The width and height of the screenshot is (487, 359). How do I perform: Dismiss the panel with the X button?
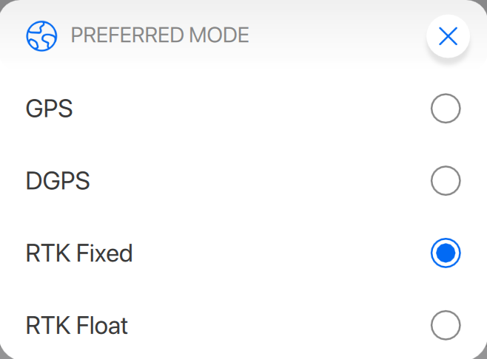[448, 36]
